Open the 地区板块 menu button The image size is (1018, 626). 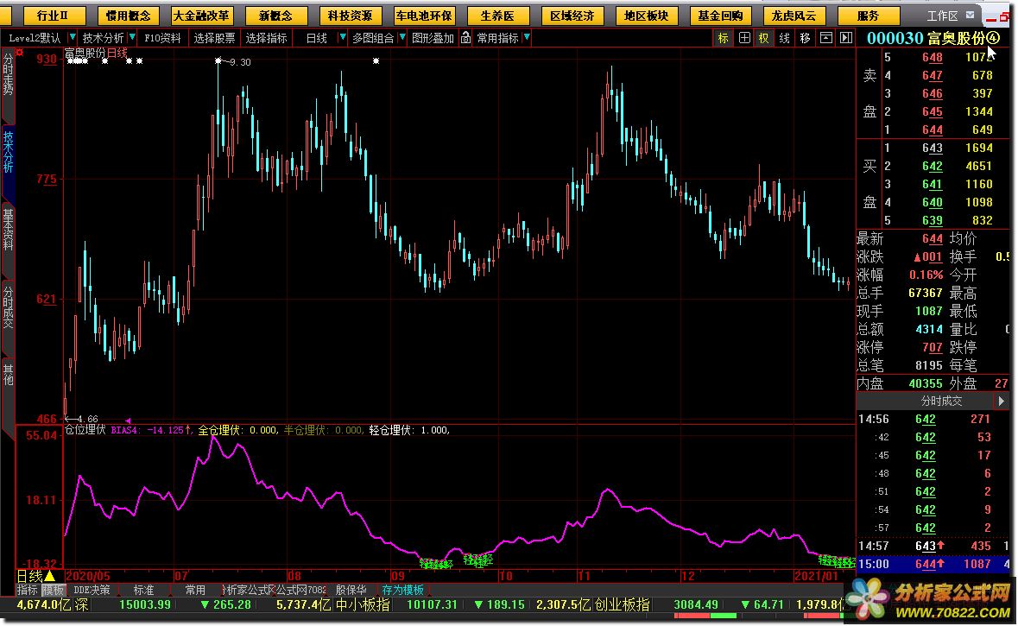coord(645,16)
